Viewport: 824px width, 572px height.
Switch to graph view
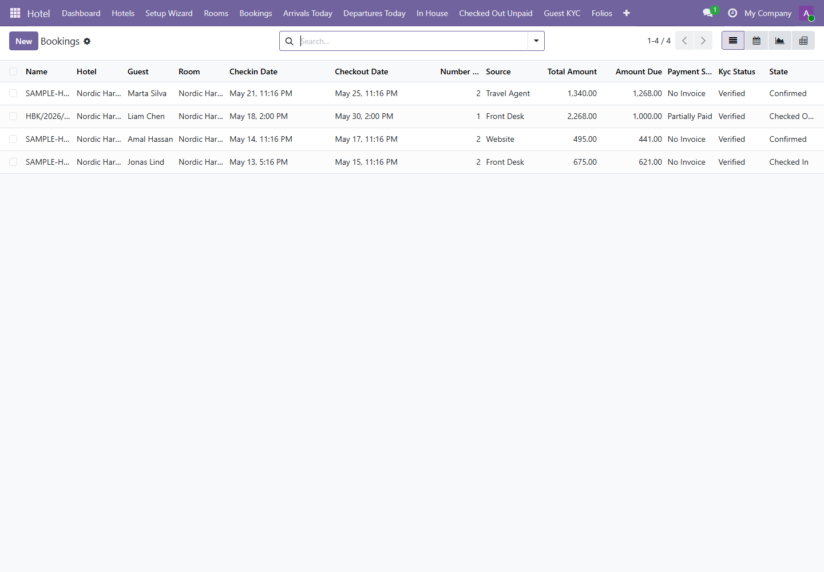point(780,41)
